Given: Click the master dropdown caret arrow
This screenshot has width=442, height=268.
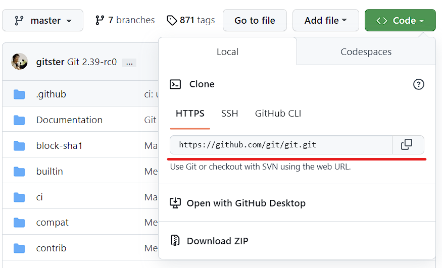Looking at the screenshot, I should tap(69, 21).
